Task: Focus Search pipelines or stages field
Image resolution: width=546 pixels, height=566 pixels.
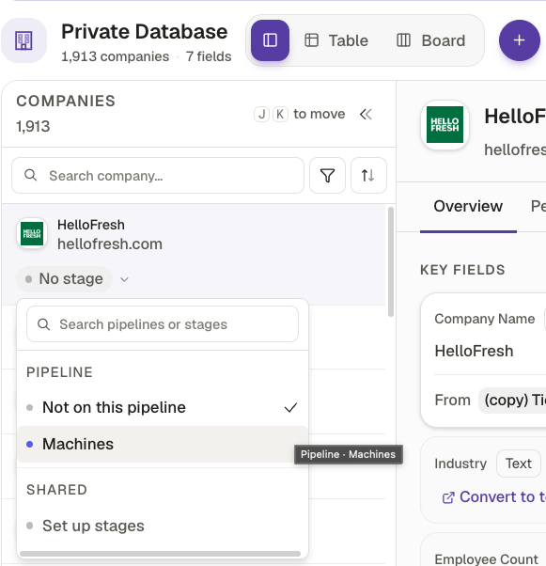Action: tap(163, 324)
